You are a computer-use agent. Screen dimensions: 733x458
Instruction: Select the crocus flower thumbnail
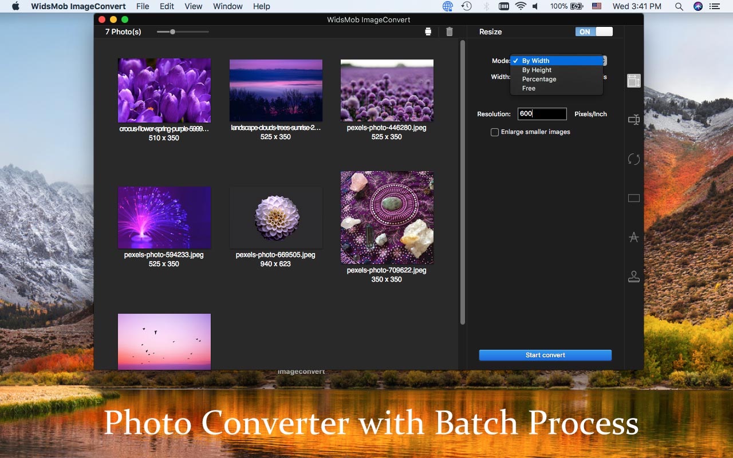[x=164, y=90]
